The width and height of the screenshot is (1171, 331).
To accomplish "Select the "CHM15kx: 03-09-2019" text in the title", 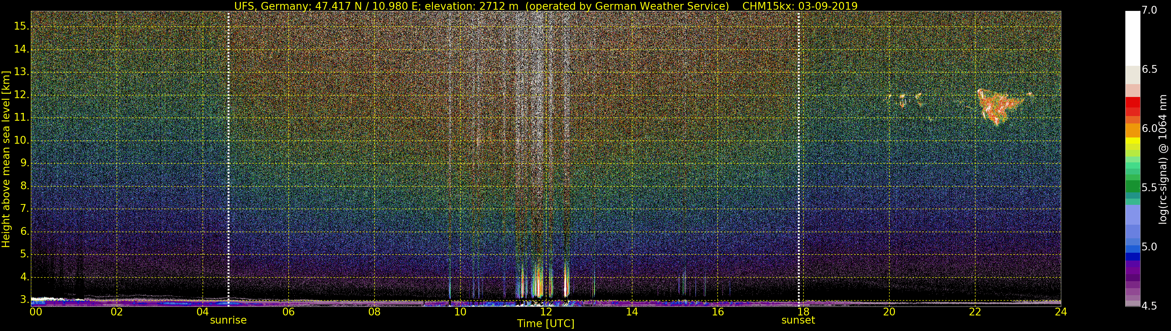I will tap(800, 6).
